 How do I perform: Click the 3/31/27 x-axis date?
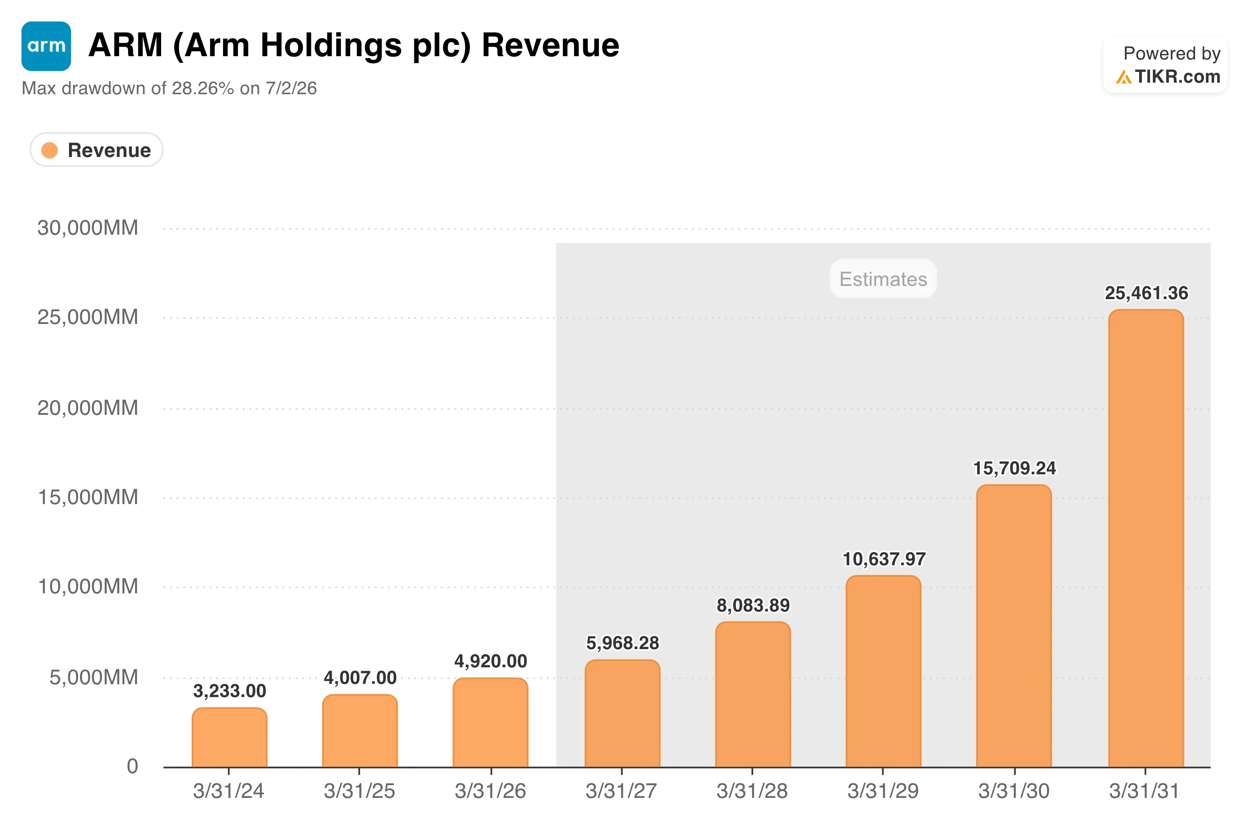[621, 791]
